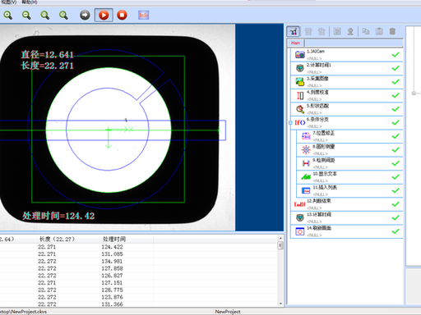Click the slider handle on right panel
Image resolution: width=421 pixels, height=315 pixels.
click(414, 94)
